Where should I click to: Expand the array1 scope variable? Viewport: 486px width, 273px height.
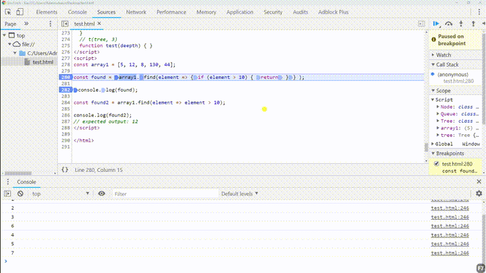438,128
